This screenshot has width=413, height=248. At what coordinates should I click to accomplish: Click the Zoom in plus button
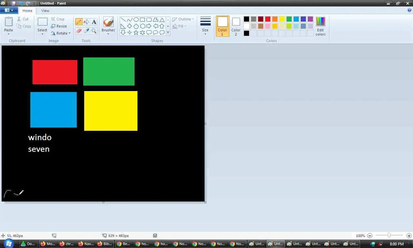[409, 236]
